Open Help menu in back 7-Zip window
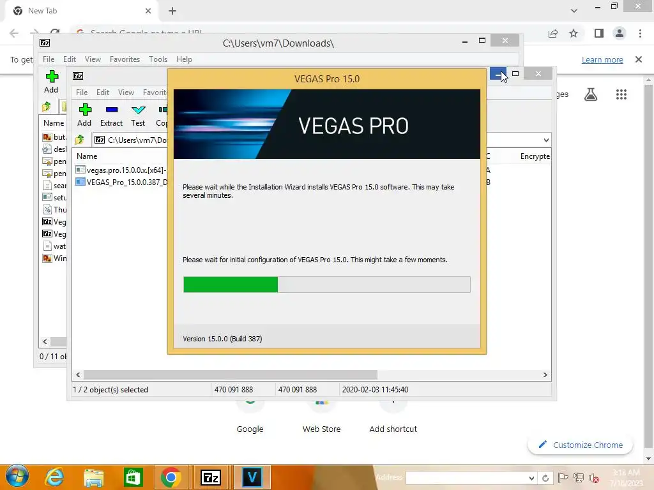Viewport: 654px width, 490px height. [x=184, y=59]
